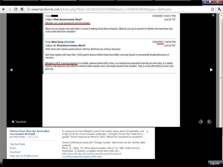Click the taskbar clock showing 7:06 PM
Screen dimensions: 223x167
(x=215, y=164)
